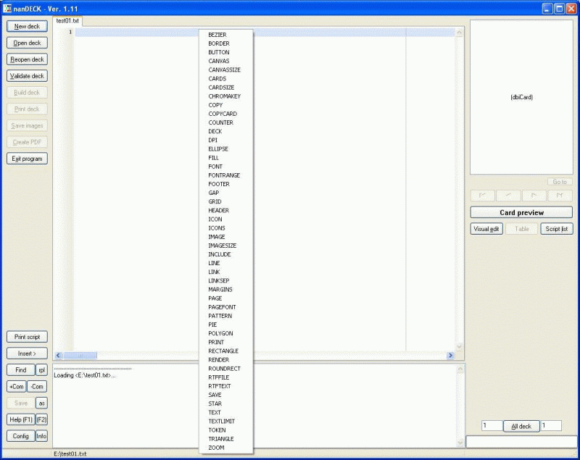
Task: Click Reopen deck in sidebar
Action: (x=27, y=59)
